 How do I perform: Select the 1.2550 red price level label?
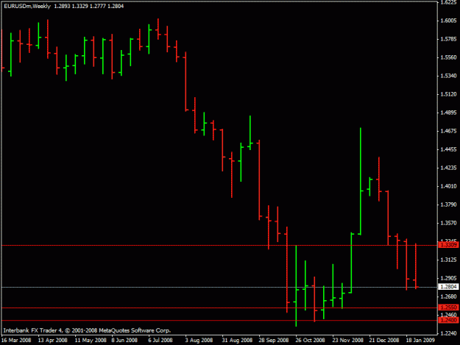tap(448, 307)
